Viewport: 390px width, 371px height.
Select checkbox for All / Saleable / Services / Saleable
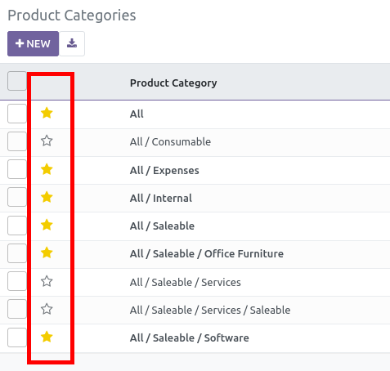click(17, 309)
